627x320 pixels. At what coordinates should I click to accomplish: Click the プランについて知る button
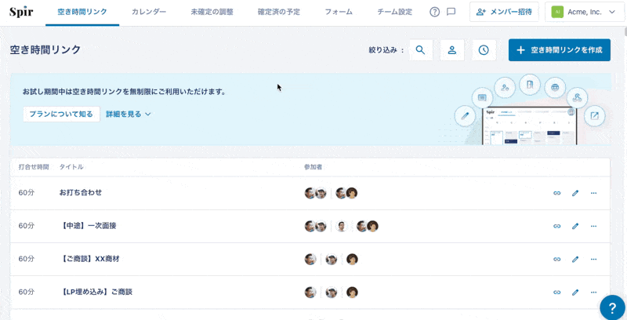[61, 114]
